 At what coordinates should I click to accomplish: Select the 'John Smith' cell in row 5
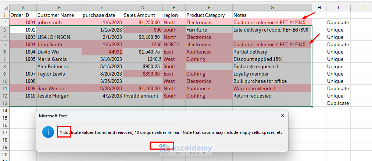click(x=59, y=44)
